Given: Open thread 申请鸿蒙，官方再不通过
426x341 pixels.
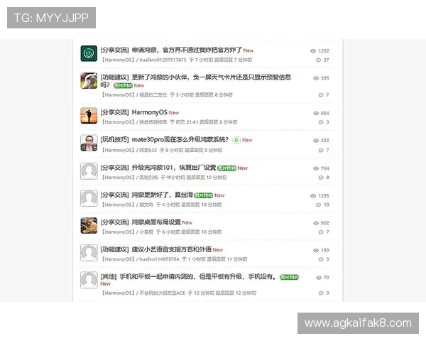Looking at the screenshot, I should coord(187,50).
